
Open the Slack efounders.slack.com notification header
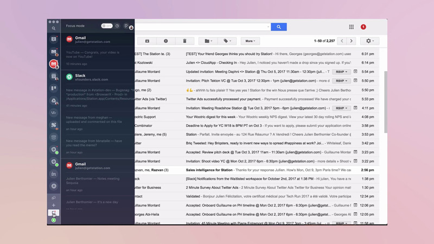pyautogui.click(x=98, y=77)
